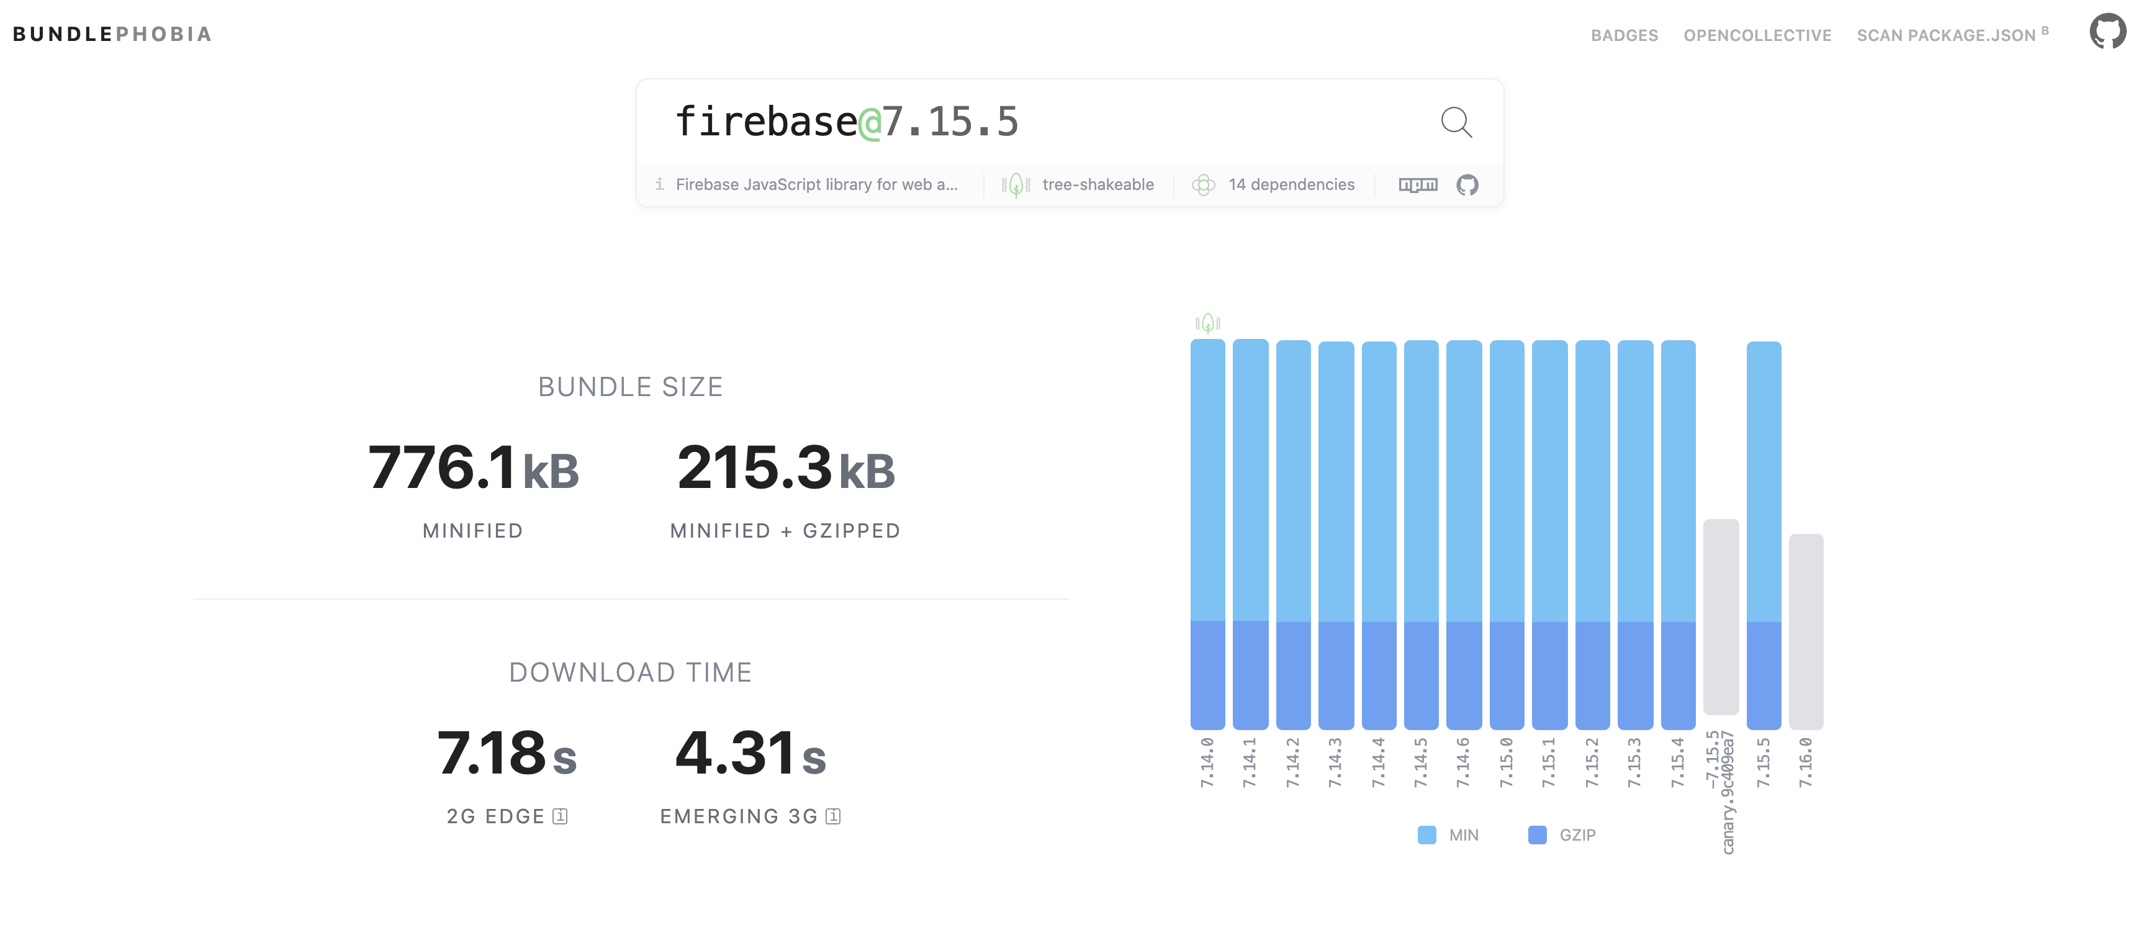Go to the Bundlephobia home logo
Image resolution: width=2154 pixels, height=930 pixels.
[x=112, y=34]
